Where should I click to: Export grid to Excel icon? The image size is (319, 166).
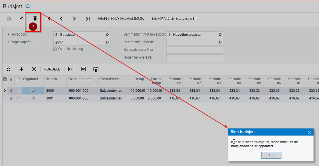click(83, 69)
